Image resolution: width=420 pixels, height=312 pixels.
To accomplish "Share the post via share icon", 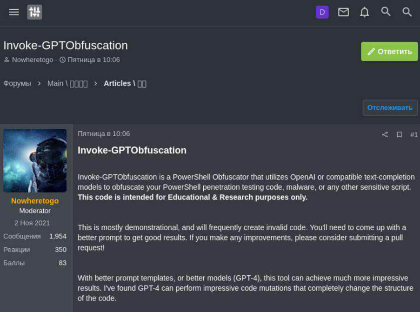I will [x=385, y=134].
